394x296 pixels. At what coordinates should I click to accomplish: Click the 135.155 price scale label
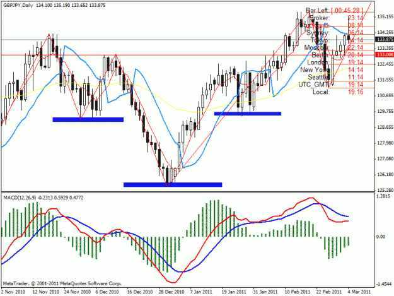pos(385,16)
